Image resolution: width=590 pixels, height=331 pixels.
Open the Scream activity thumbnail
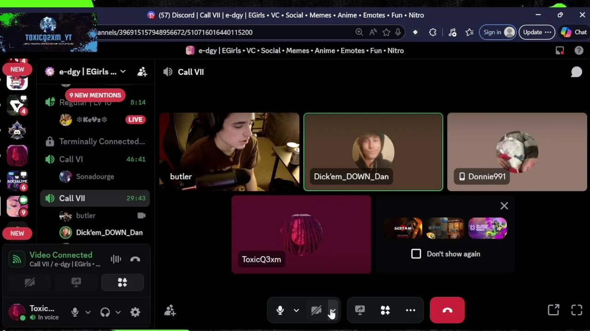403,228
